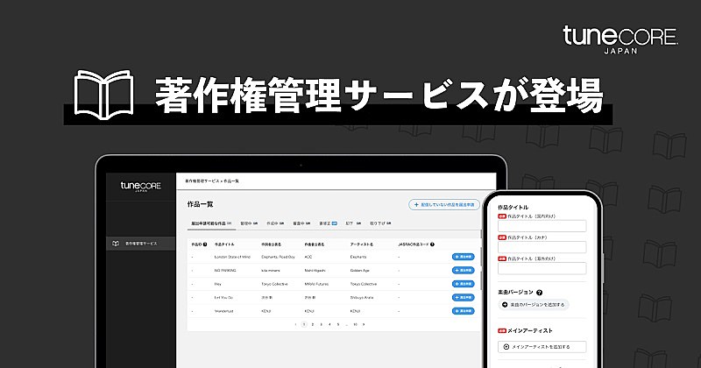Image resolution: width=701 pixels, height=368 pixels.
Task: Go to previous page with the pagination arrow
Action: click(x=295, y=324)
